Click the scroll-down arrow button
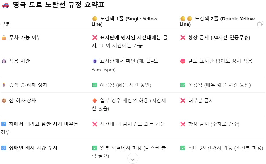266x164 pixels. (133, 158)
